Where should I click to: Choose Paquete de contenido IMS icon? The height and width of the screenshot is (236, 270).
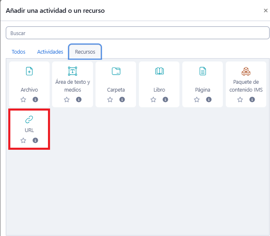click(246, 71)
